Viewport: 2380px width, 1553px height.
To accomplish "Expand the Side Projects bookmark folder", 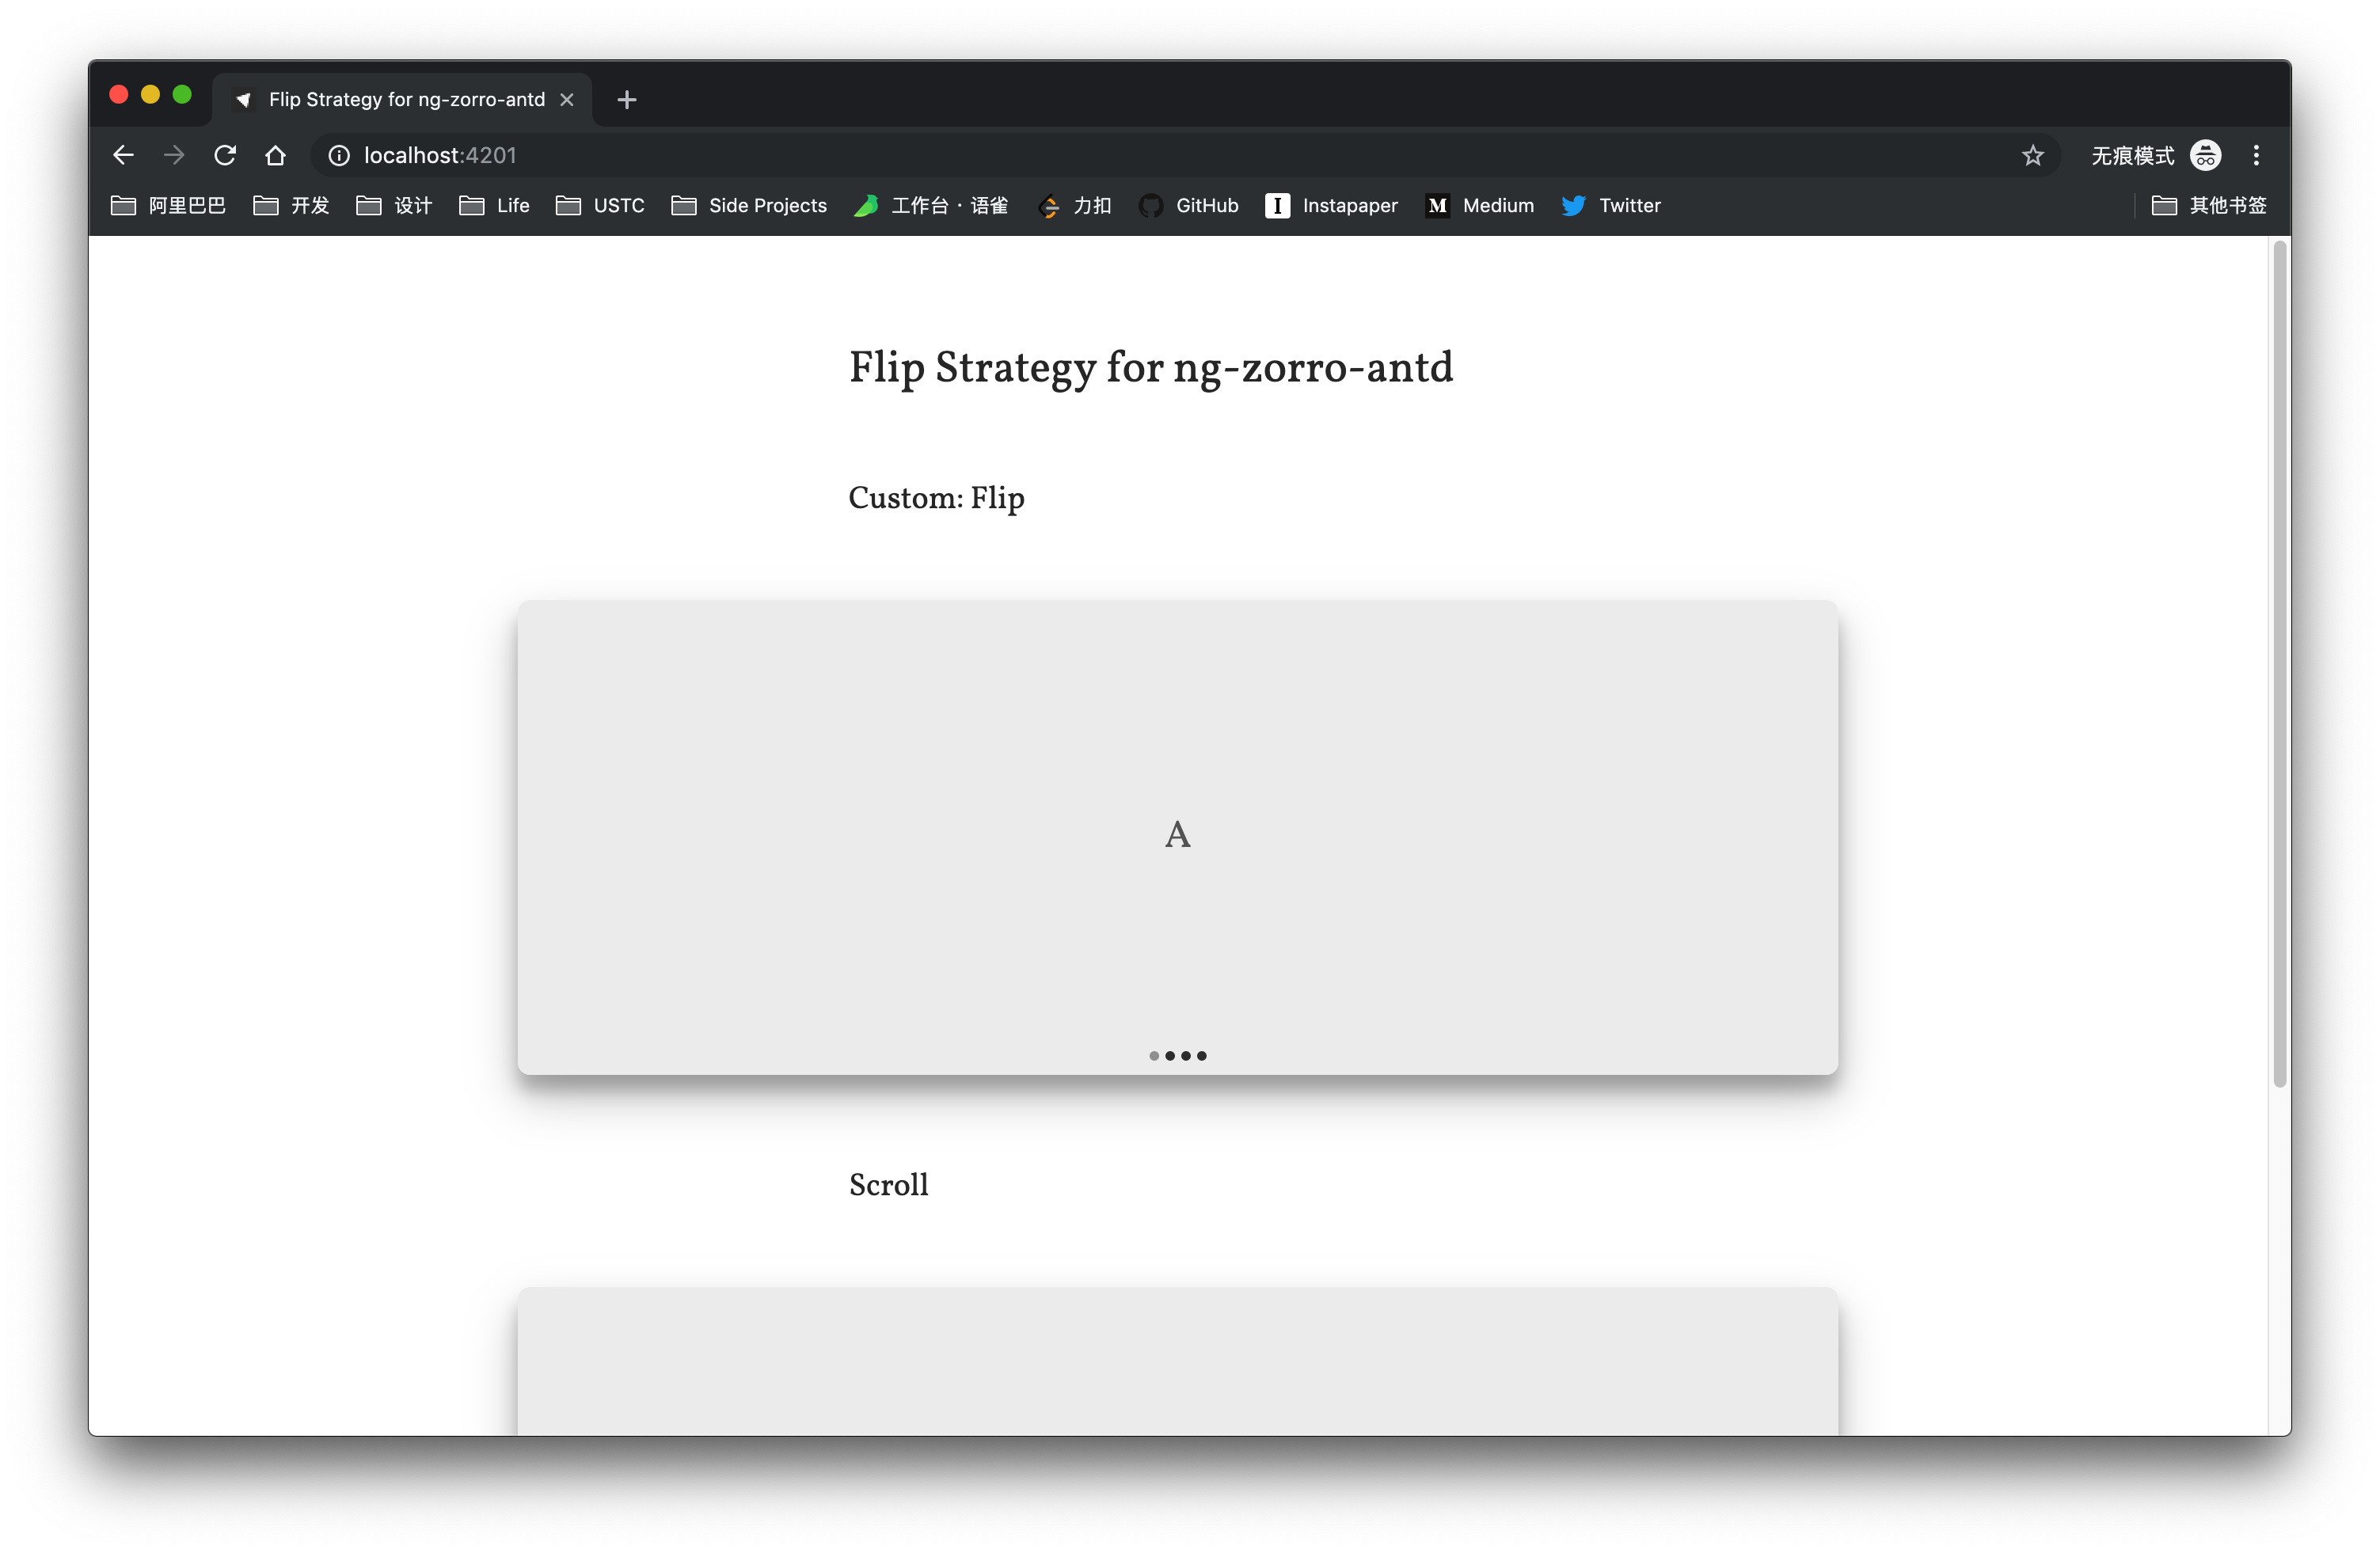I will pyautogui.click(x=749, y=205).
